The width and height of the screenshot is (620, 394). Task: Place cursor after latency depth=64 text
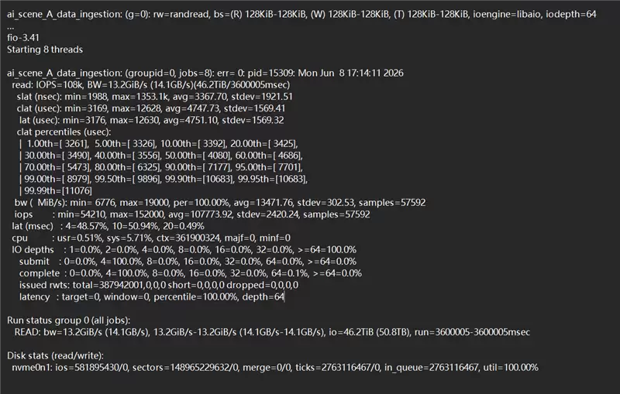point(284,297)
